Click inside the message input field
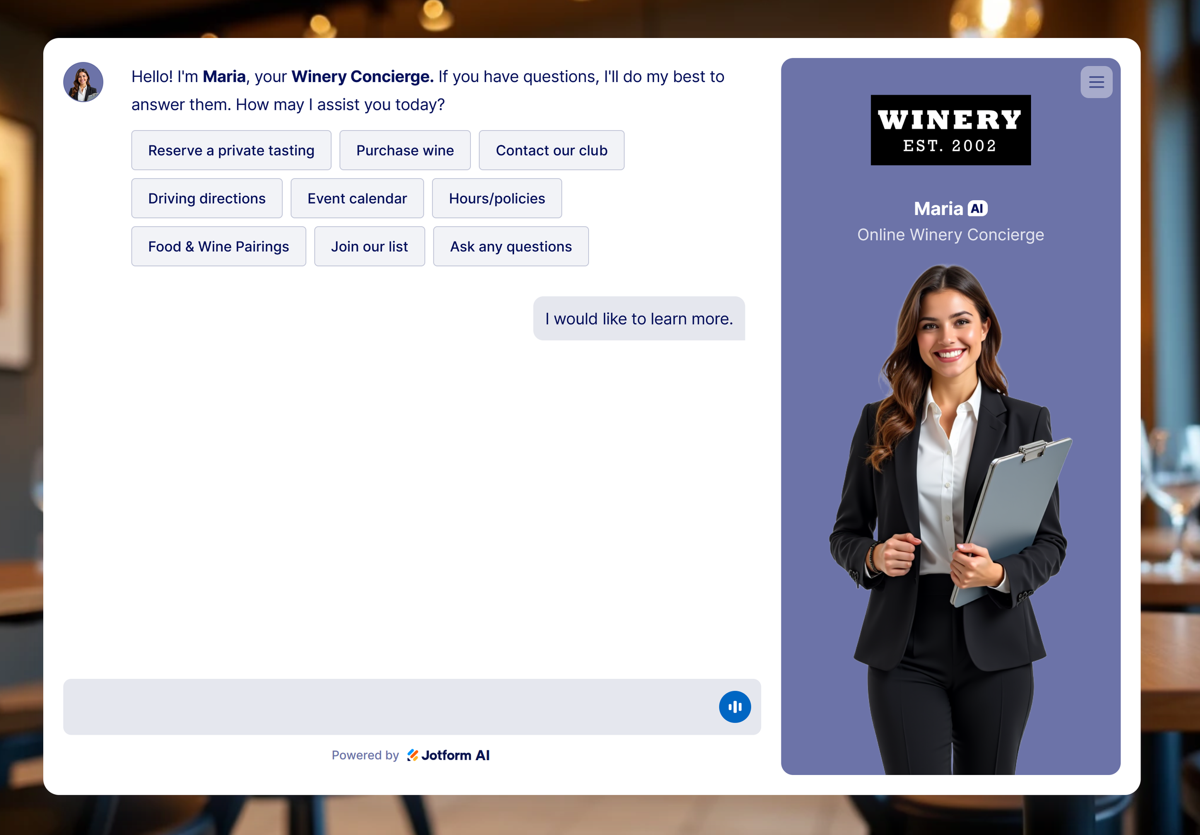Screen dimensions: 1200x835 (387, 707)
